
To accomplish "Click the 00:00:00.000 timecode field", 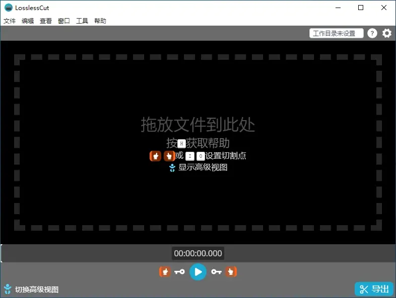I will pos(198,253).
